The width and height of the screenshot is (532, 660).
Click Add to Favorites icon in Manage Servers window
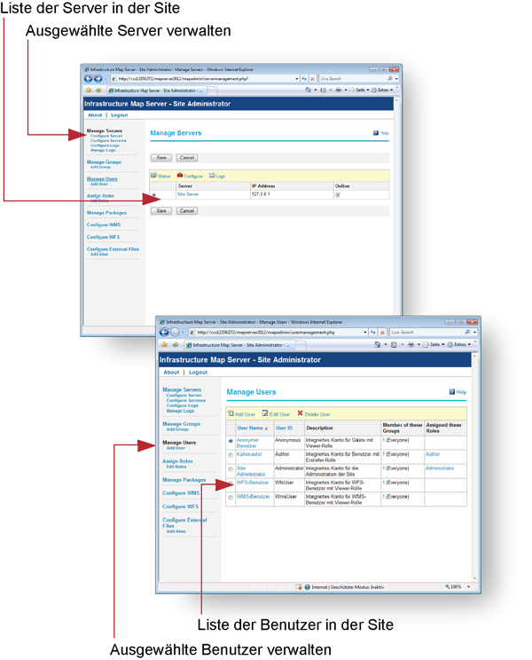point(98,90)
